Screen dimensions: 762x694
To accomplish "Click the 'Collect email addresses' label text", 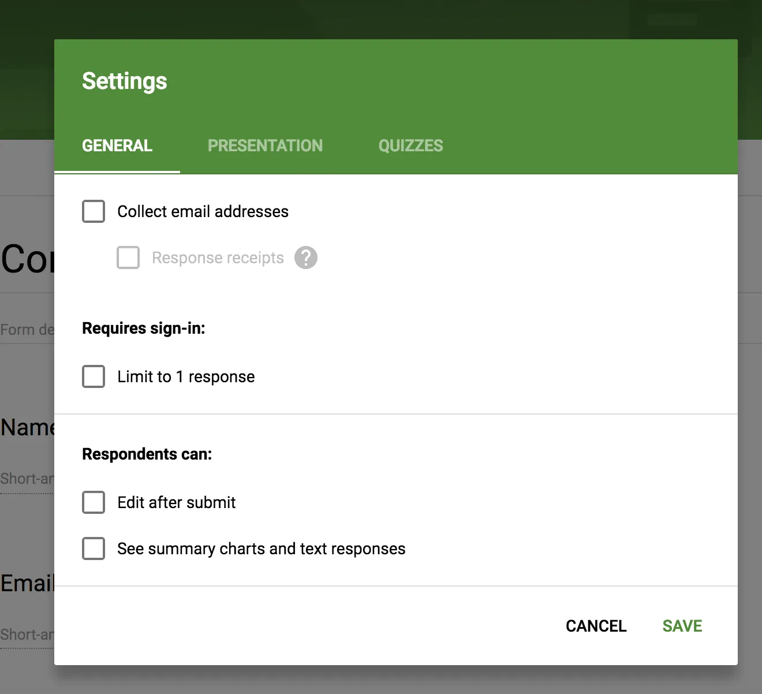I will (203, 211).
